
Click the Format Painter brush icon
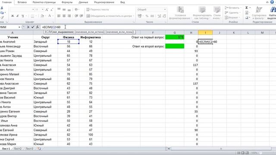[2, 17]
